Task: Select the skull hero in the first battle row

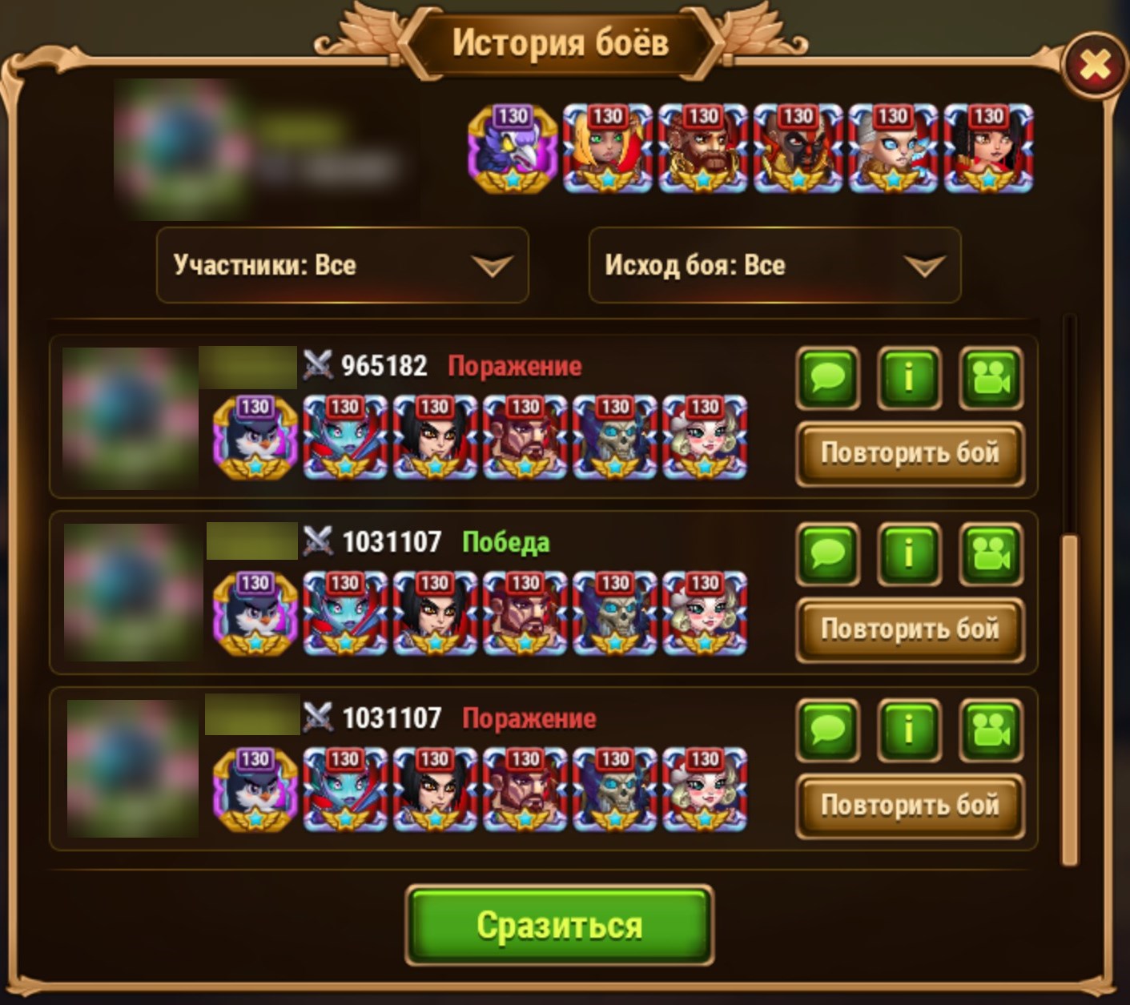Action: [x=615, y=437]
